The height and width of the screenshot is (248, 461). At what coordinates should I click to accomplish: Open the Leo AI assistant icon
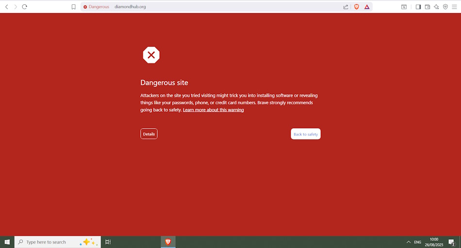pyautogui.click(x=436, y=7)
